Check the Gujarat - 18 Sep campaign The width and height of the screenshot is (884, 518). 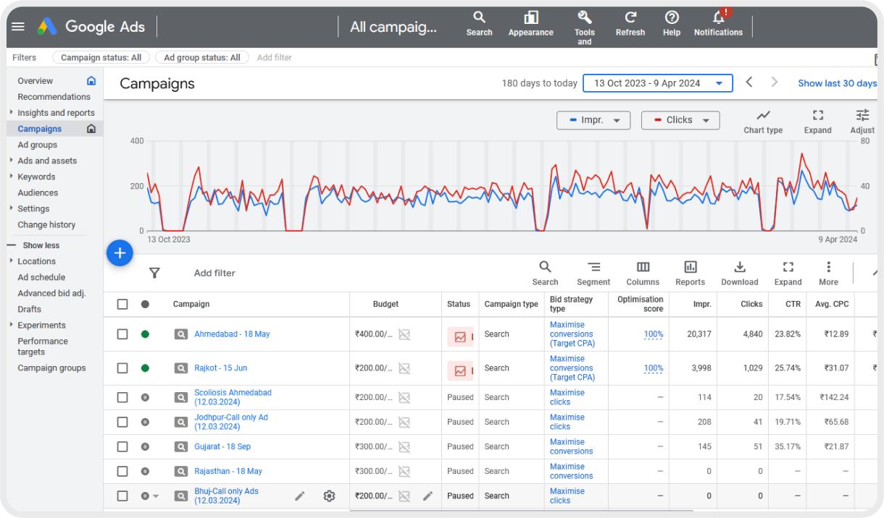(122, 446)
